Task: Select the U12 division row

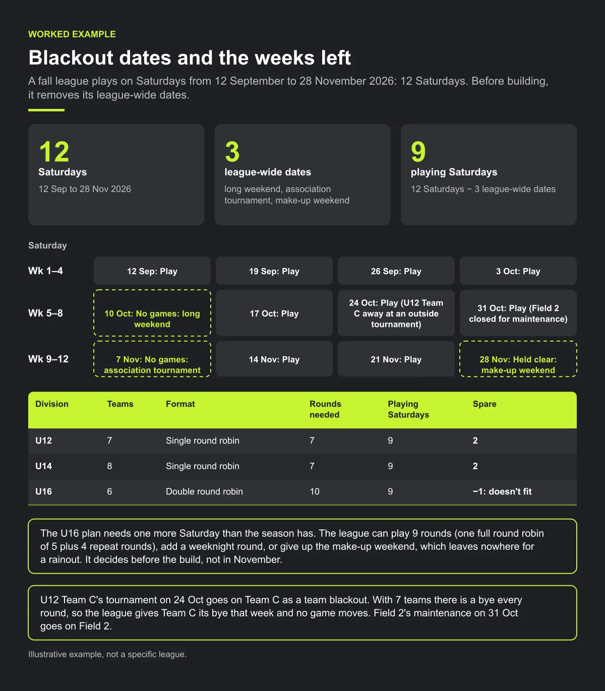Action: [x=302, y=441]
